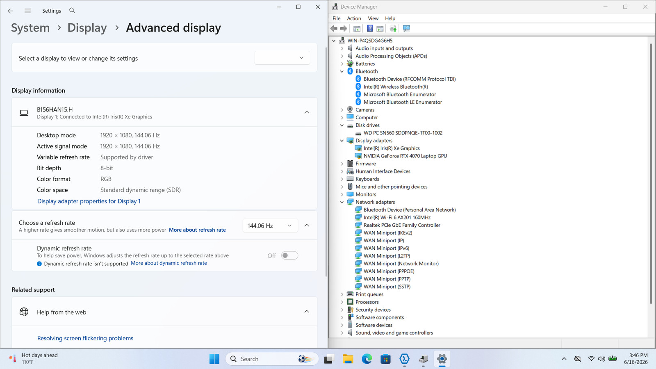Click the blue Help icon in Device Manager
Viewport: 656px width, 369px height.
369,29
